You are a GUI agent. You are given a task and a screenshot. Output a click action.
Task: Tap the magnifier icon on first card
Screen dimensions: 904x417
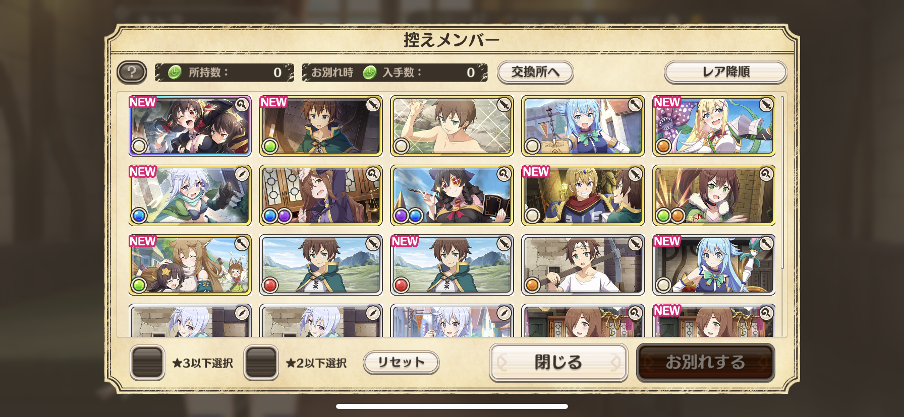pyautogui.click(x=242, y=105)
